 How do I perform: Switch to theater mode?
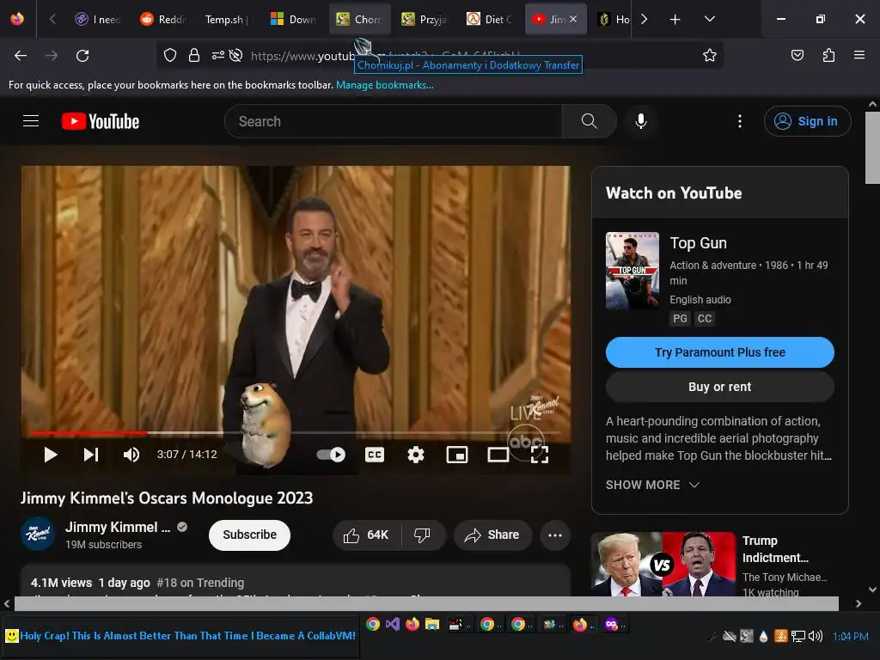(x=498, y=455)
